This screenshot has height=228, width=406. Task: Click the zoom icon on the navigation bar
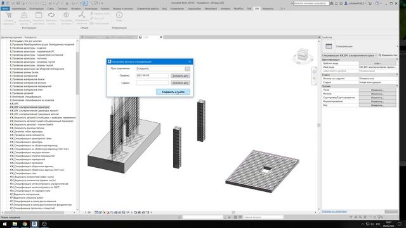315,78
